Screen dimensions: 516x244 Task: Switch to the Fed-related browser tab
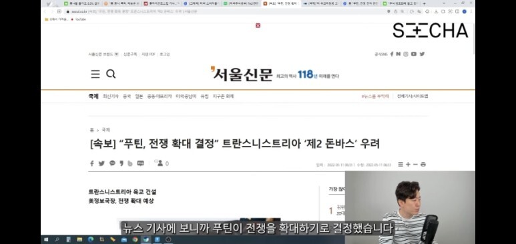coord(241,3)
